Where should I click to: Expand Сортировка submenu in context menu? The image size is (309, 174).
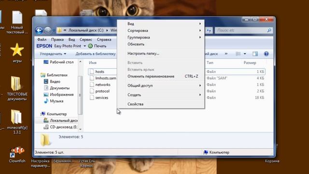161,30
